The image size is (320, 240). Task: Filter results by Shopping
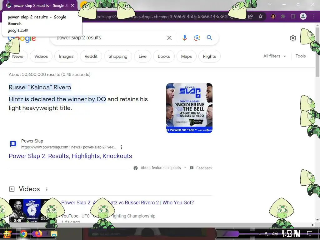tap(118, 56)
